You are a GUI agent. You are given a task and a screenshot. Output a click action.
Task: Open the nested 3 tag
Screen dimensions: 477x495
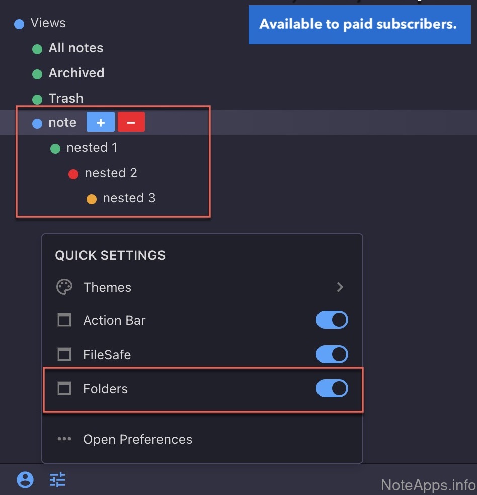pyautogui.click(x=129, y=198)
